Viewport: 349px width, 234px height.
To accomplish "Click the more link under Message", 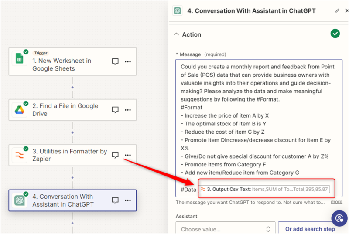I will (x=336, y=202).
